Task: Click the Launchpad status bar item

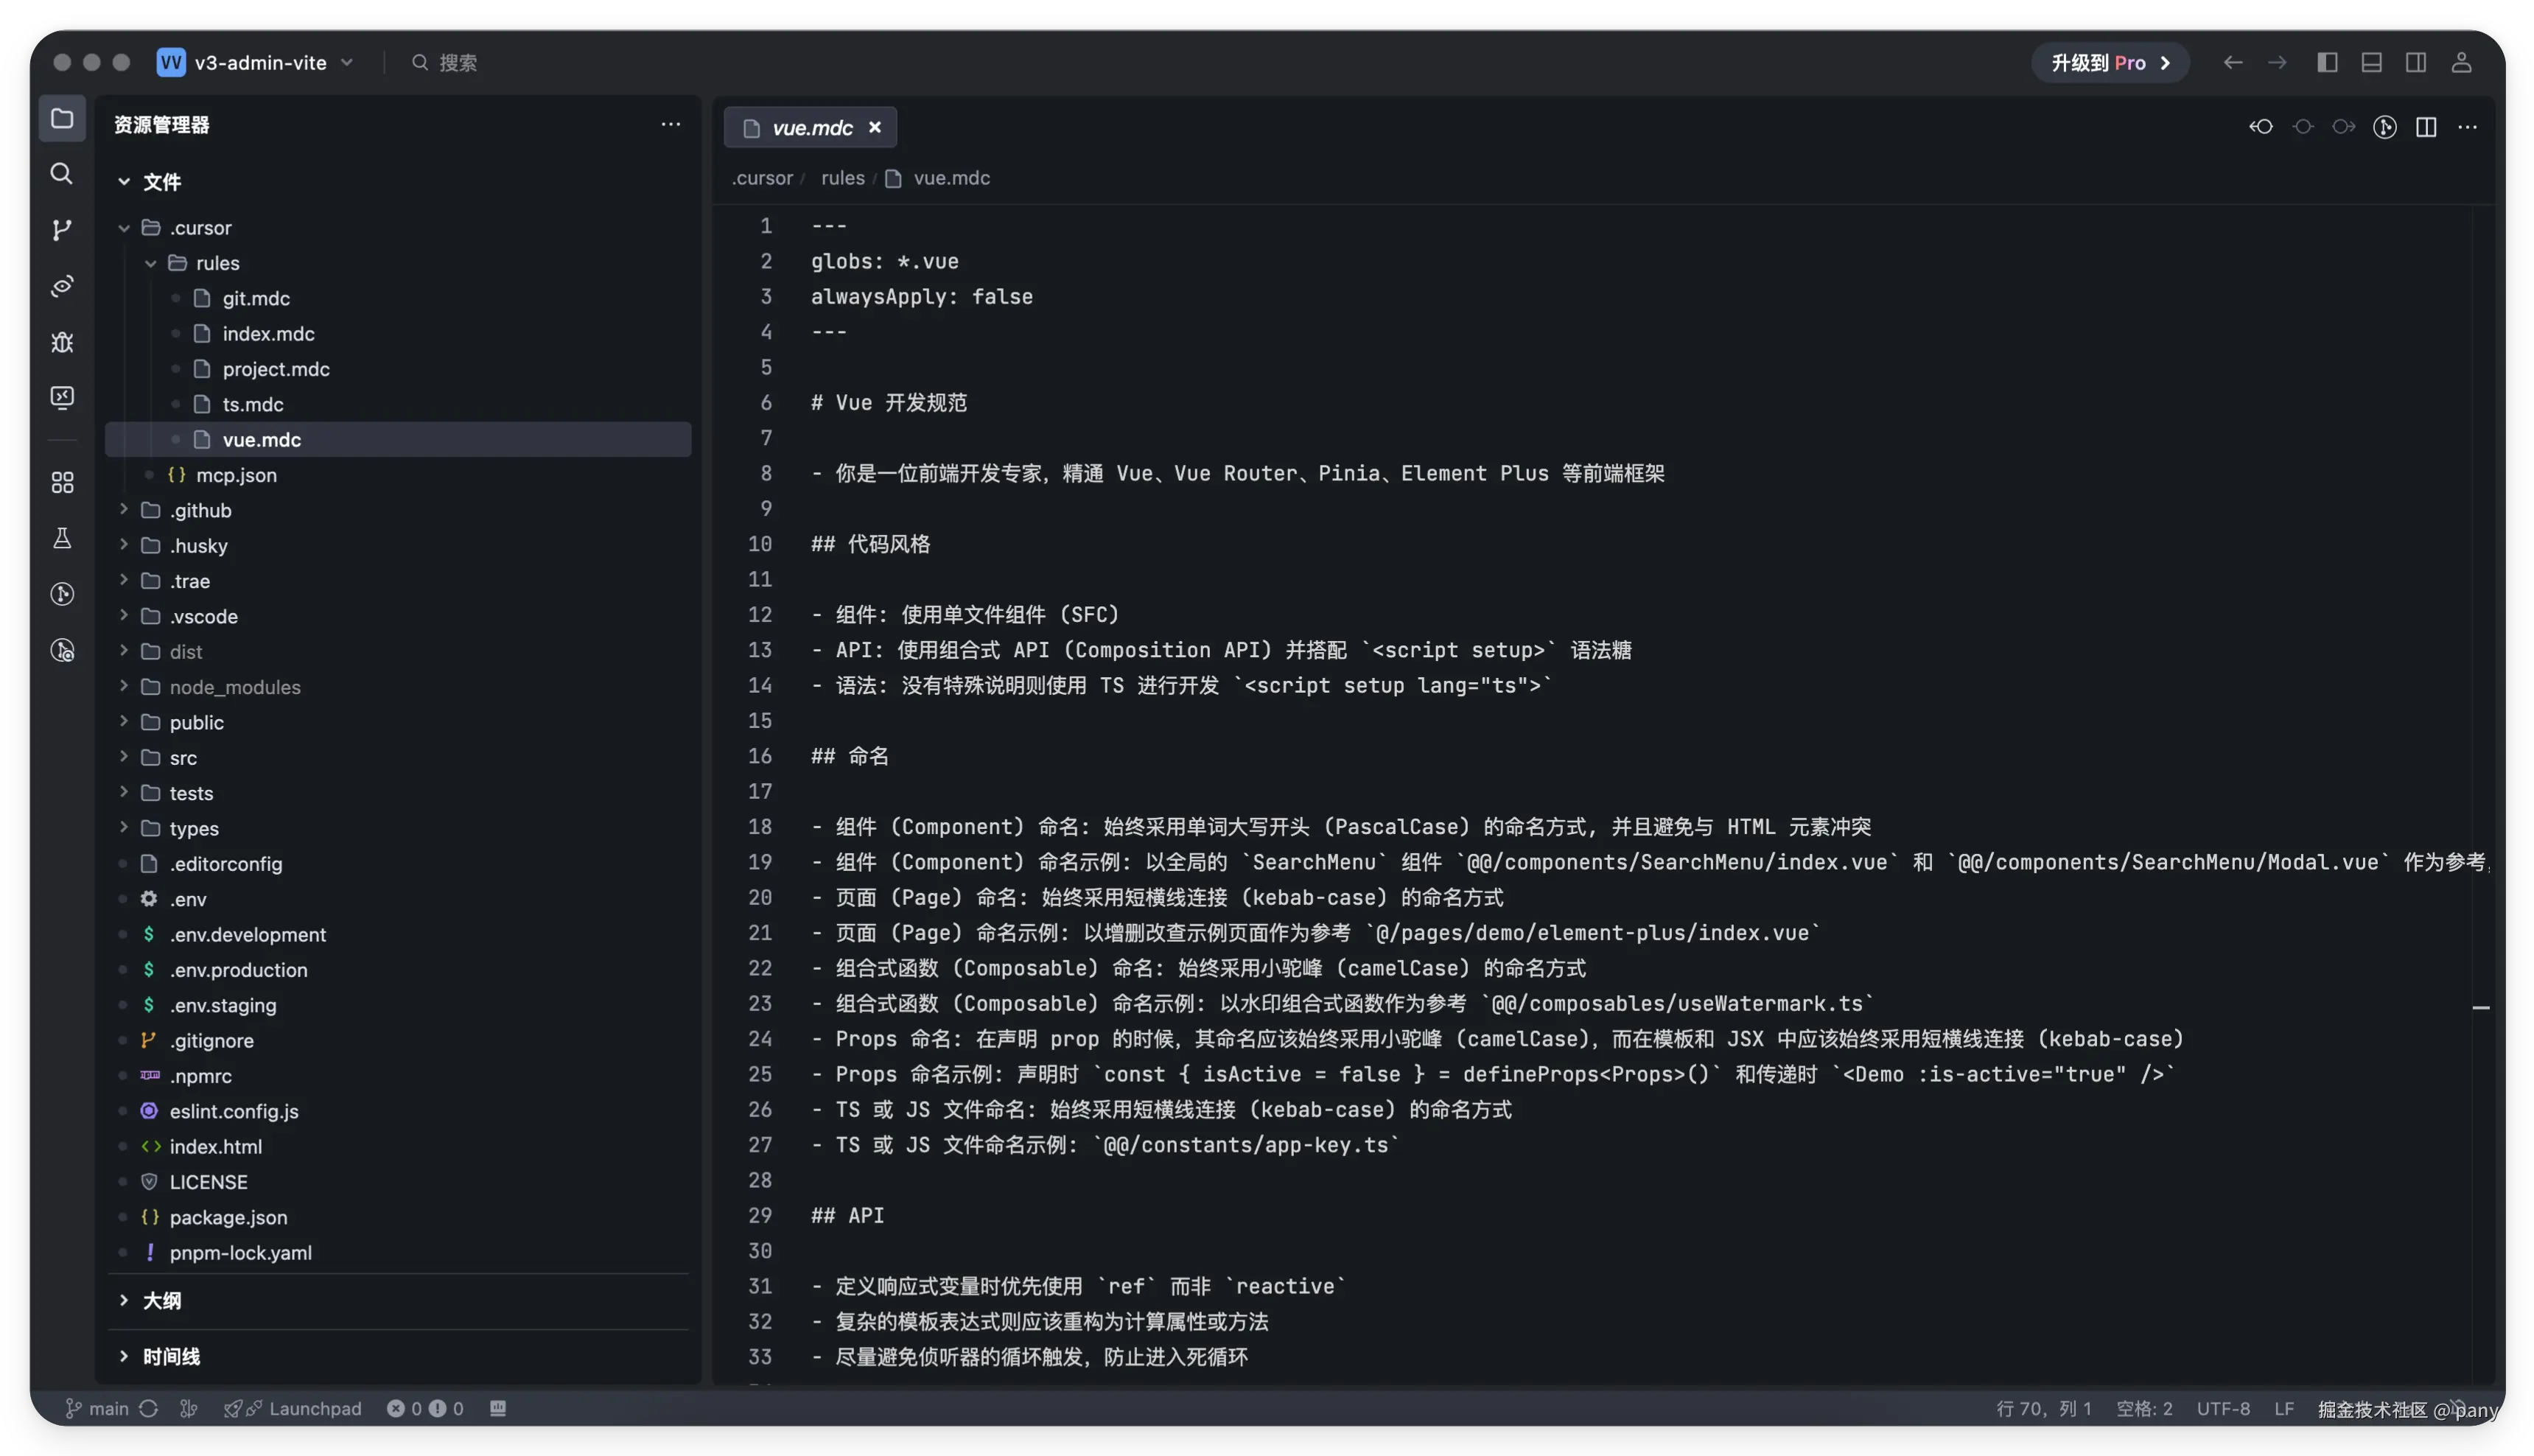Action: pos(314,1408)
